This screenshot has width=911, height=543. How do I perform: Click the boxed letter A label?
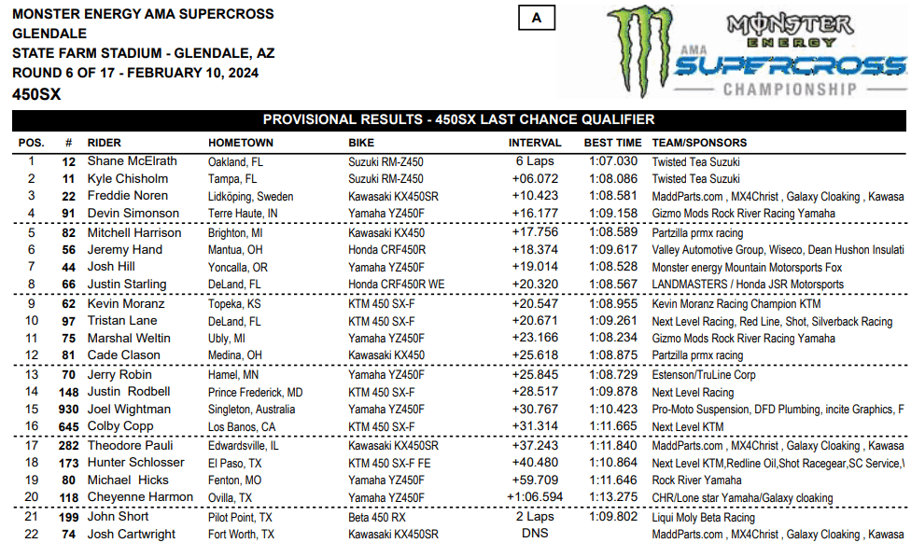coord(536,18)
